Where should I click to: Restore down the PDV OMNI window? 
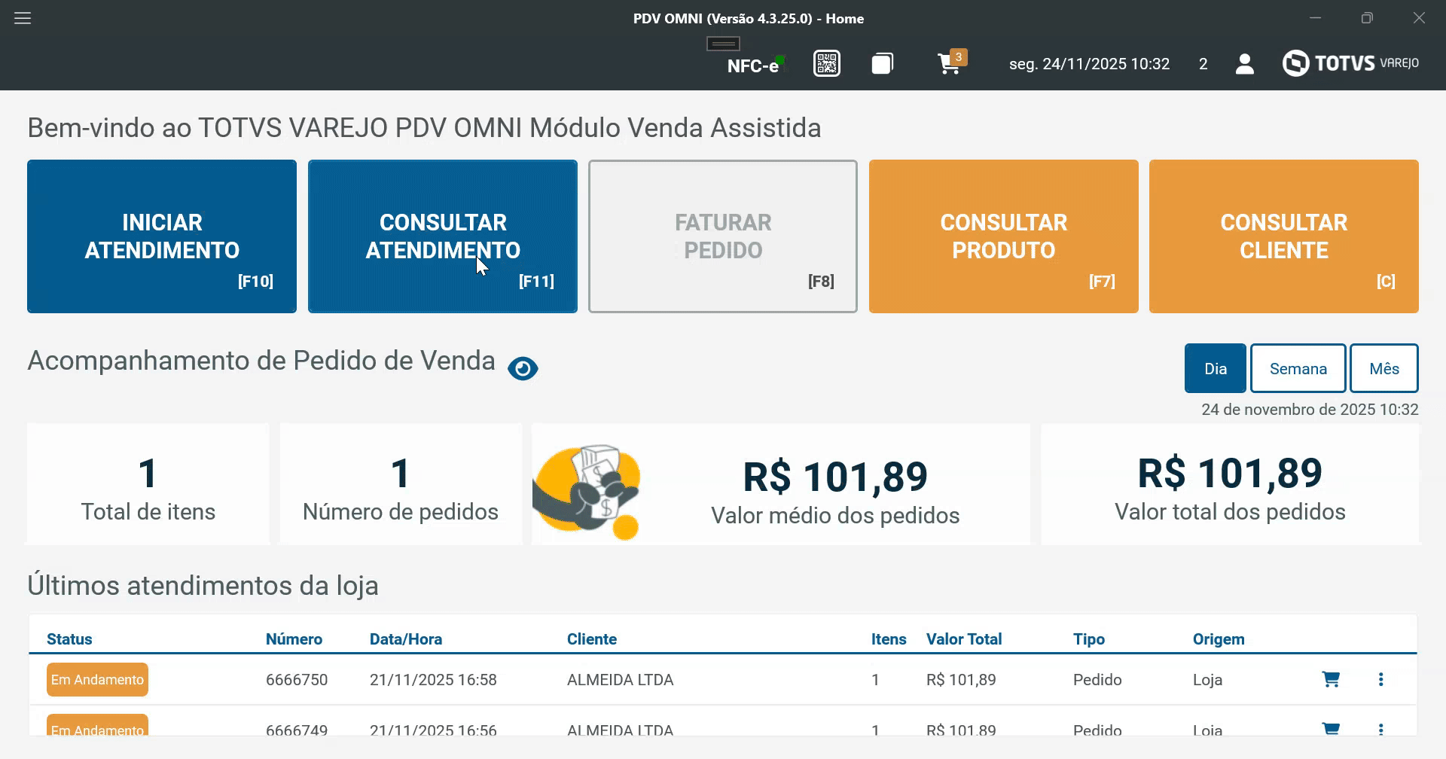(x=1367, y=18)
